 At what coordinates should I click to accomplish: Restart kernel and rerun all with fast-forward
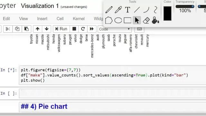(x=92, y=29)
